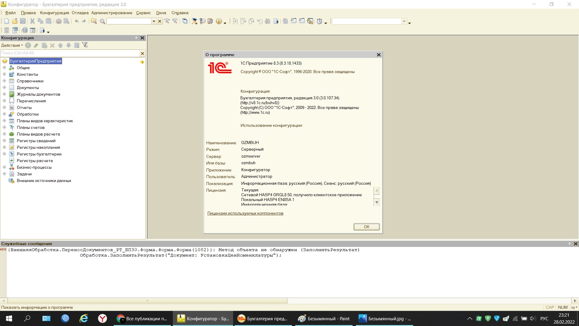Pin the Служебные сообщения panel
The image size is (579, 326).
pyautogui.click(x=569, y=244)
